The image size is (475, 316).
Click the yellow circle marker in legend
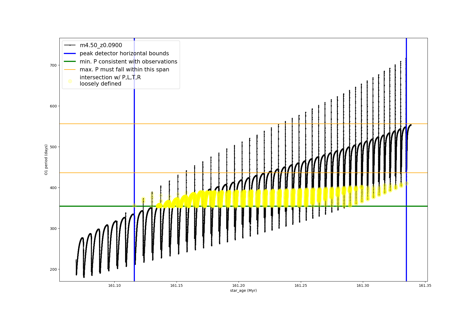pyautogui.click(x=70, y=81)
